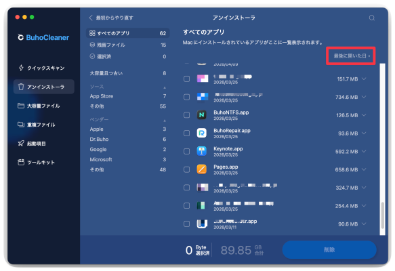395x271 pixels.
Task: Check the BuhoNTFS.app checkbox
Action: click(187, 115)
